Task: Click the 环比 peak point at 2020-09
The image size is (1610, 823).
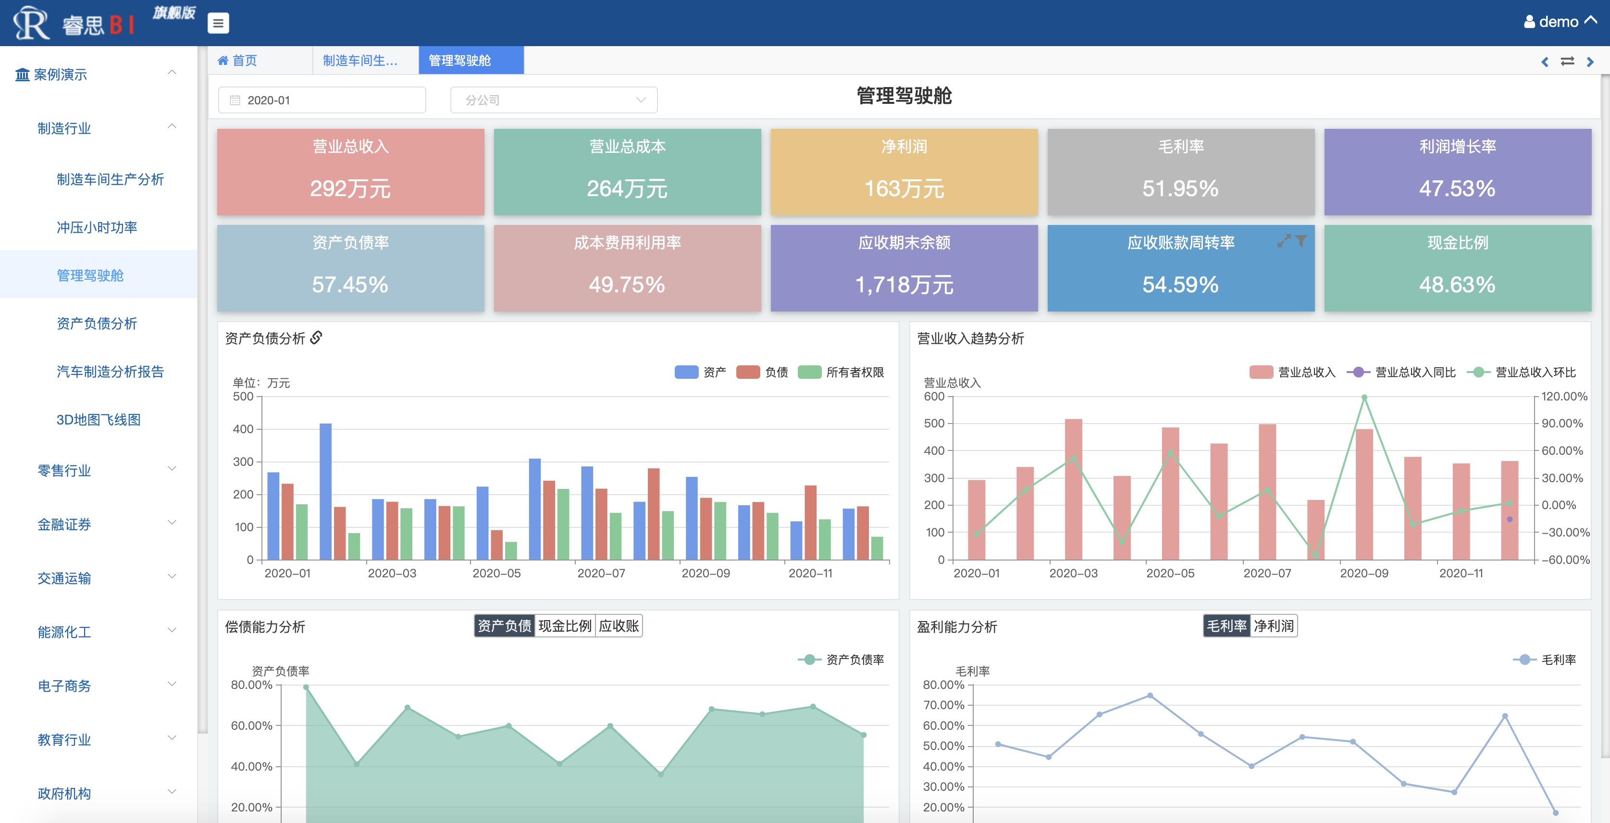Action: (1364, 397)
